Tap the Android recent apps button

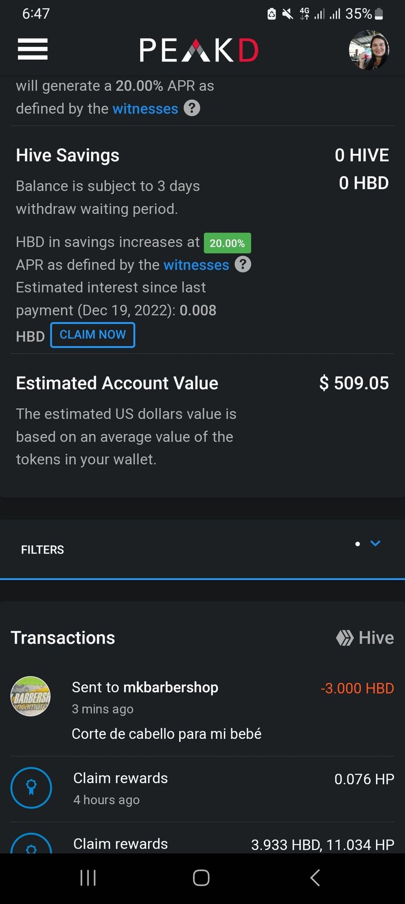coord(88,878)
